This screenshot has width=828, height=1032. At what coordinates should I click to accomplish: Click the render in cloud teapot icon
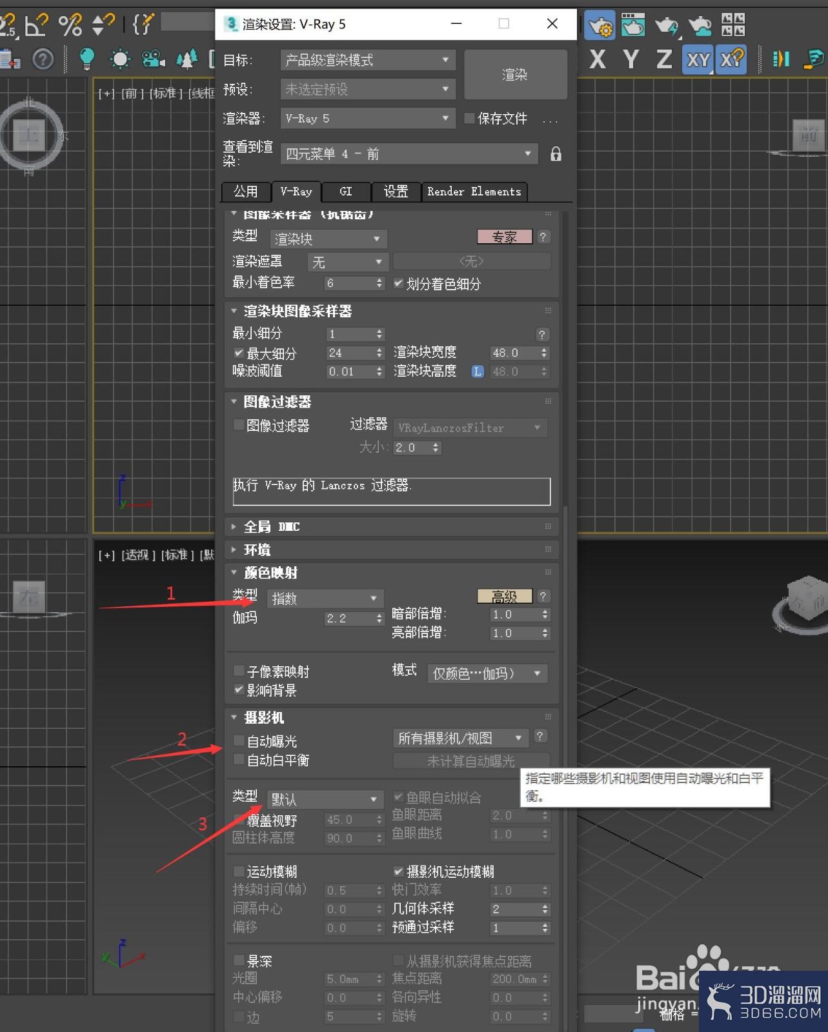tap(700, 25)
